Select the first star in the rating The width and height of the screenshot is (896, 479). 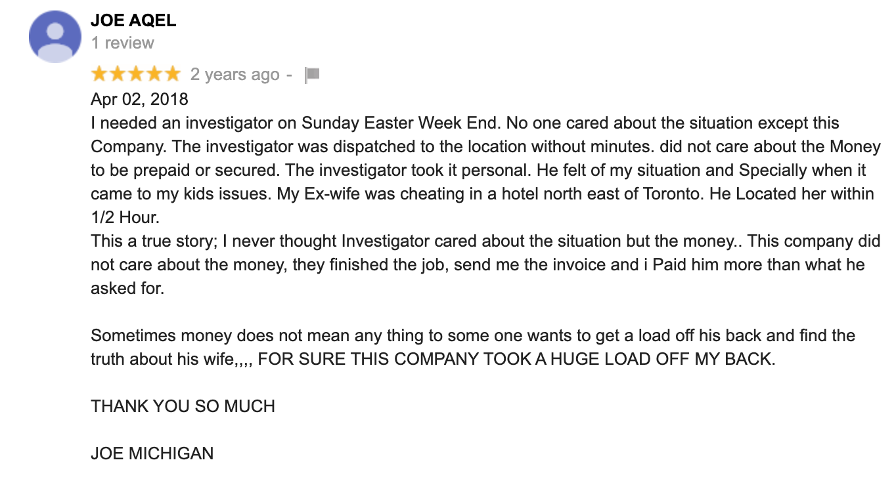99,73
